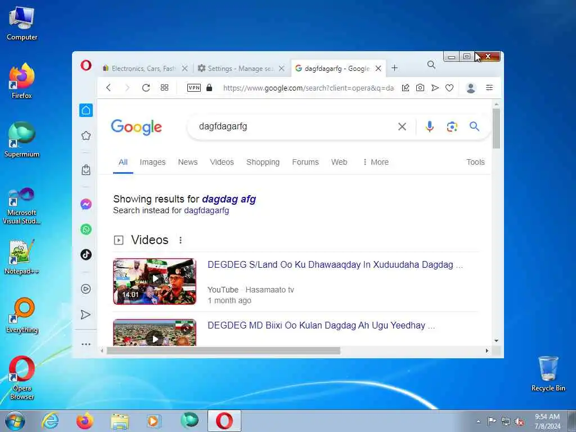Open sidebar Bookmarks star
576x432 pixels.
(86, 136)
